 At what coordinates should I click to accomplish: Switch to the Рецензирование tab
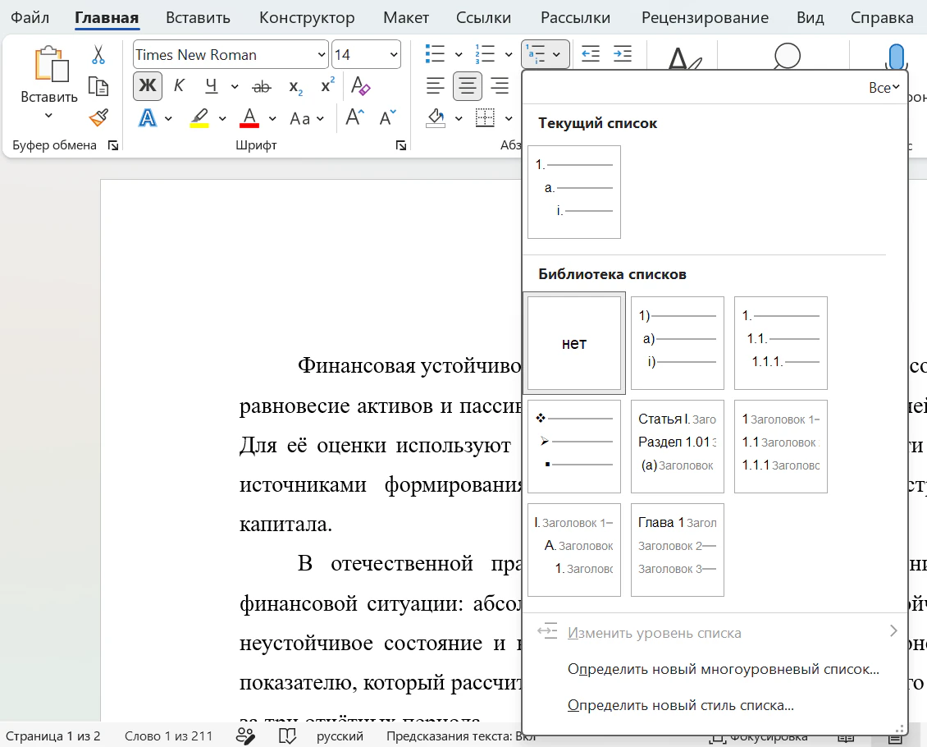coord(705,18)
